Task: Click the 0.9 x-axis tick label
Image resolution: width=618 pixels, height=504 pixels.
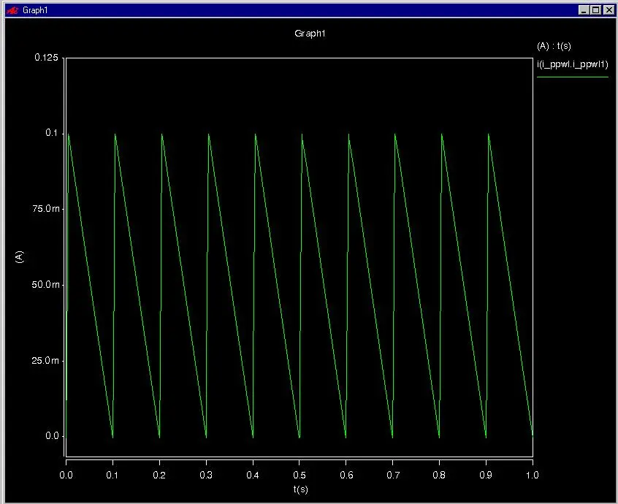Action: coord(486,476)
